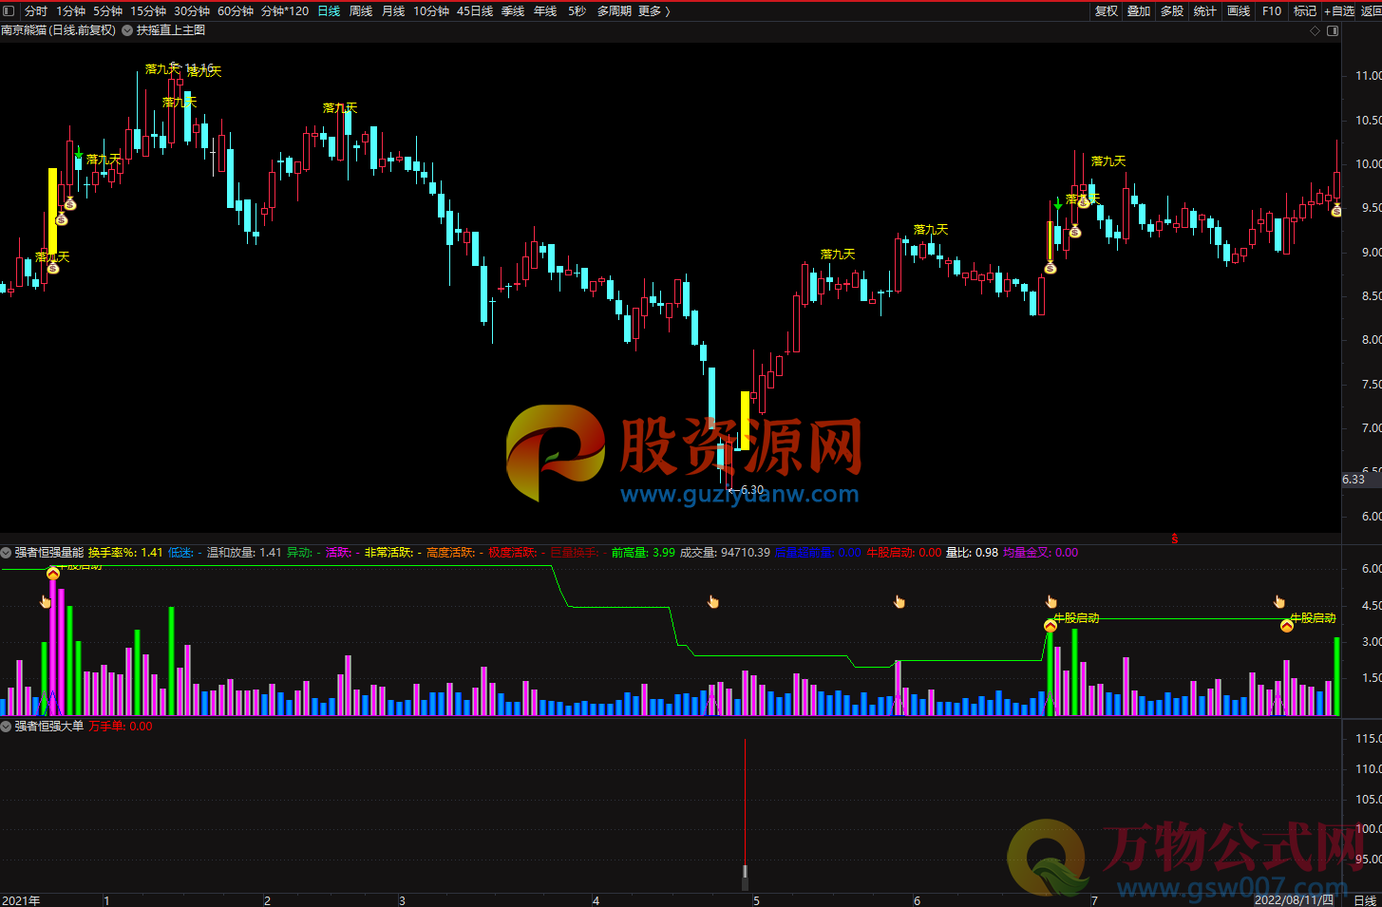Image resolution: width=1382 pixels, height=907 pixels.
Task: Click month 7 marker on time axis
Action: [1094, 899]
